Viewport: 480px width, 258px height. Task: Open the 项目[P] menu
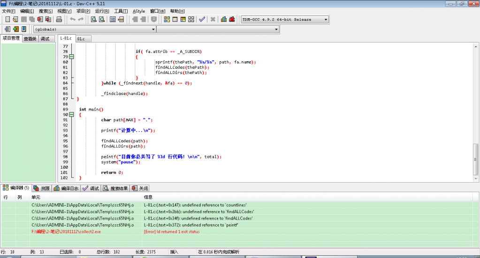[x=83, y=11]
